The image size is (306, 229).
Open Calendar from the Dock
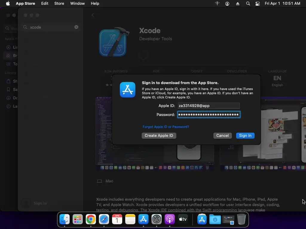tap(117, 219)
